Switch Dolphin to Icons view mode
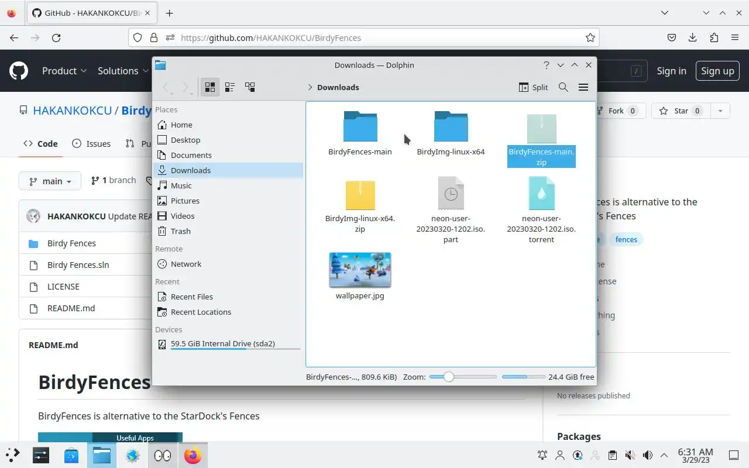The width and height of the screenshot is (749, 468). [210, 87]
